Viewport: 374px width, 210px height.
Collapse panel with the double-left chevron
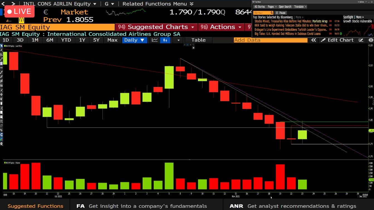pos(314,40)
